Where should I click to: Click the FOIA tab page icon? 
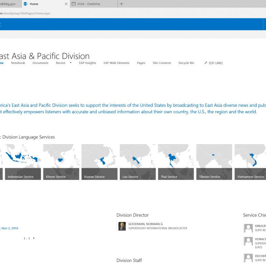point(74,4)
